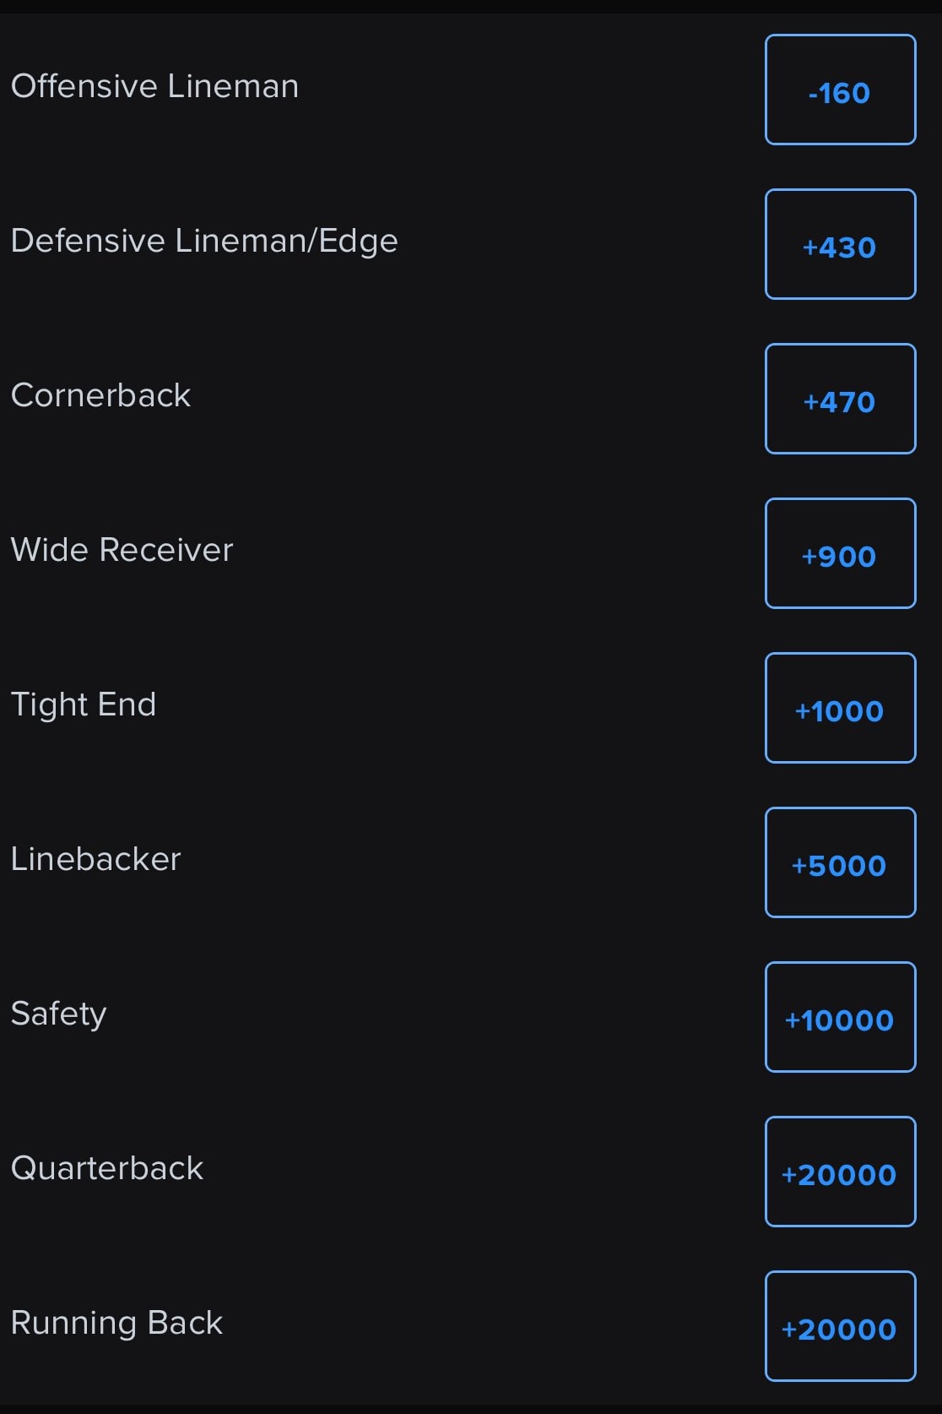Pick the +1000 Tight End odds
The width and height of the screenshot is (942, 1414).
840,708
